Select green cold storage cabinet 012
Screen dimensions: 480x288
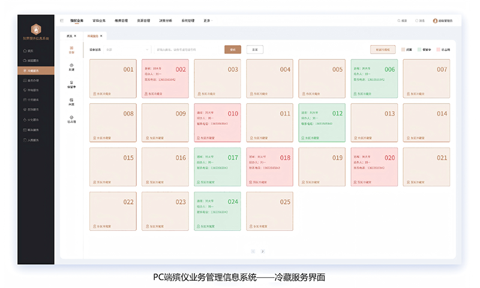[322, 122]
